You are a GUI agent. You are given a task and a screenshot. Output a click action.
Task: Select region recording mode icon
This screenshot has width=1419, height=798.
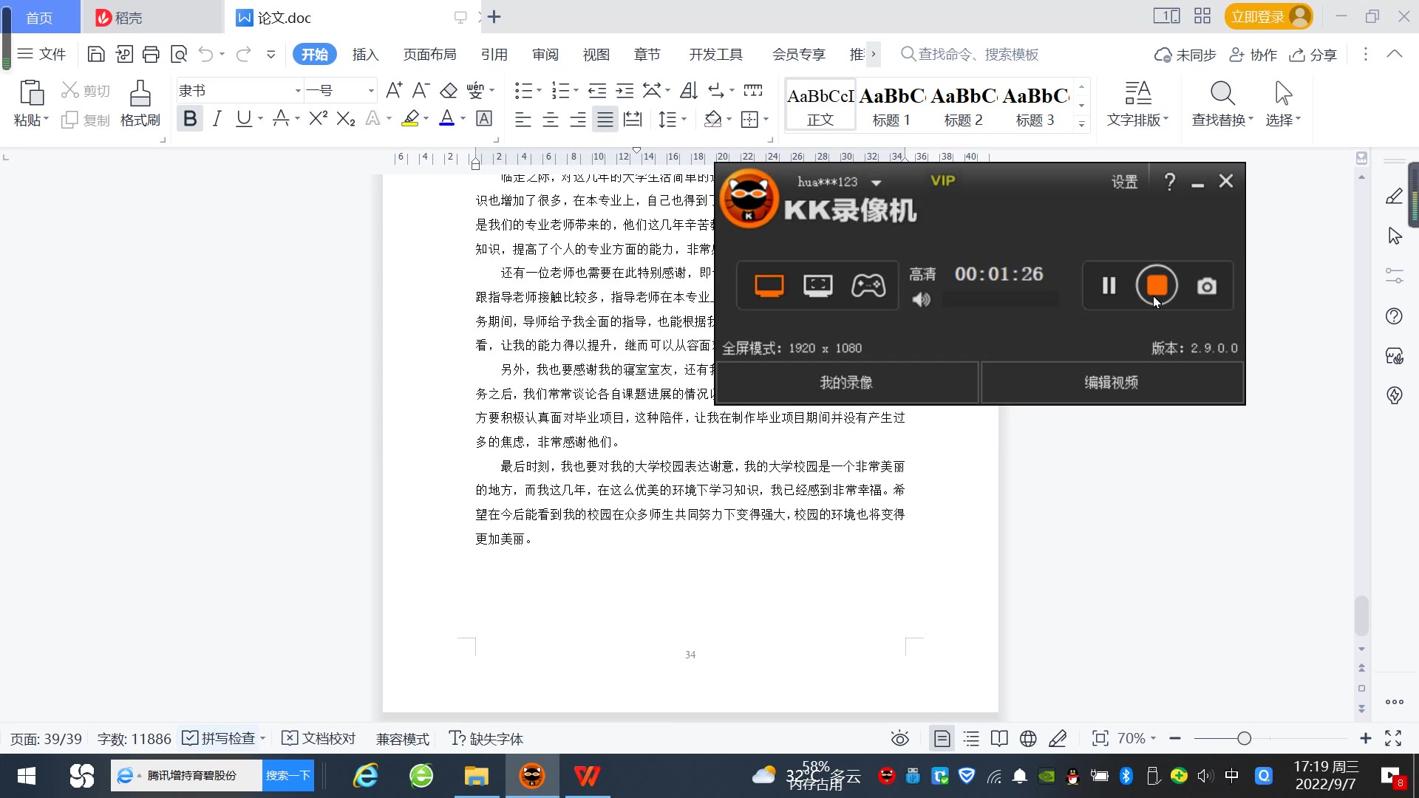(817, 285)
